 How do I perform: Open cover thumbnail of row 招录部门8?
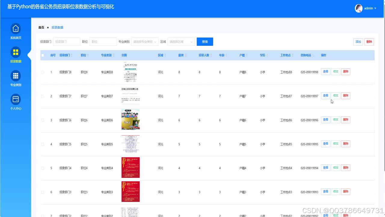(x=131, y=72)
